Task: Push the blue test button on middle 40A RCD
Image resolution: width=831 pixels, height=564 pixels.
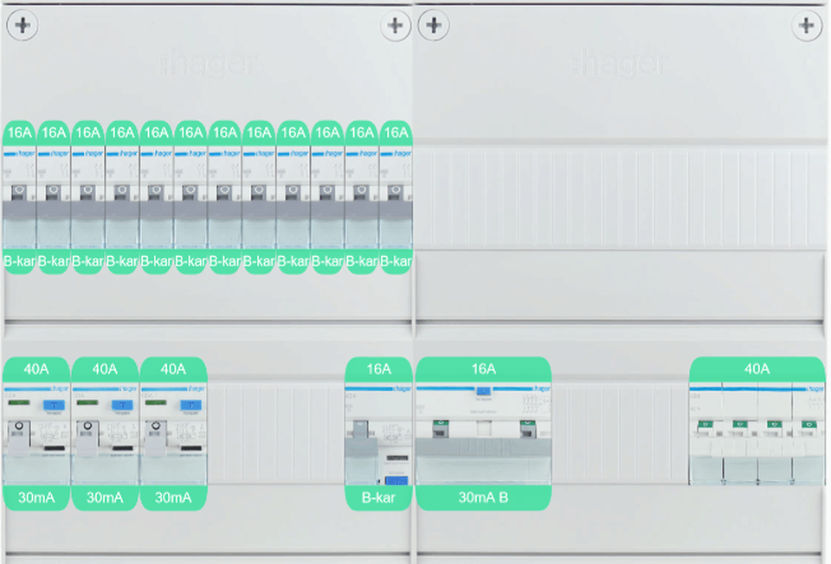Action: click(122, 405)
